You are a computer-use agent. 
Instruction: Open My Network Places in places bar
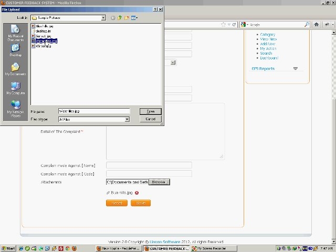pos(16,109)
